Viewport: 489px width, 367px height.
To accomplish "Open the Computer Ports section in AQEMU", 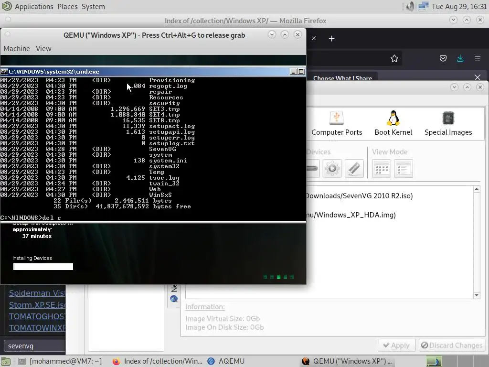I will [337, 123].
